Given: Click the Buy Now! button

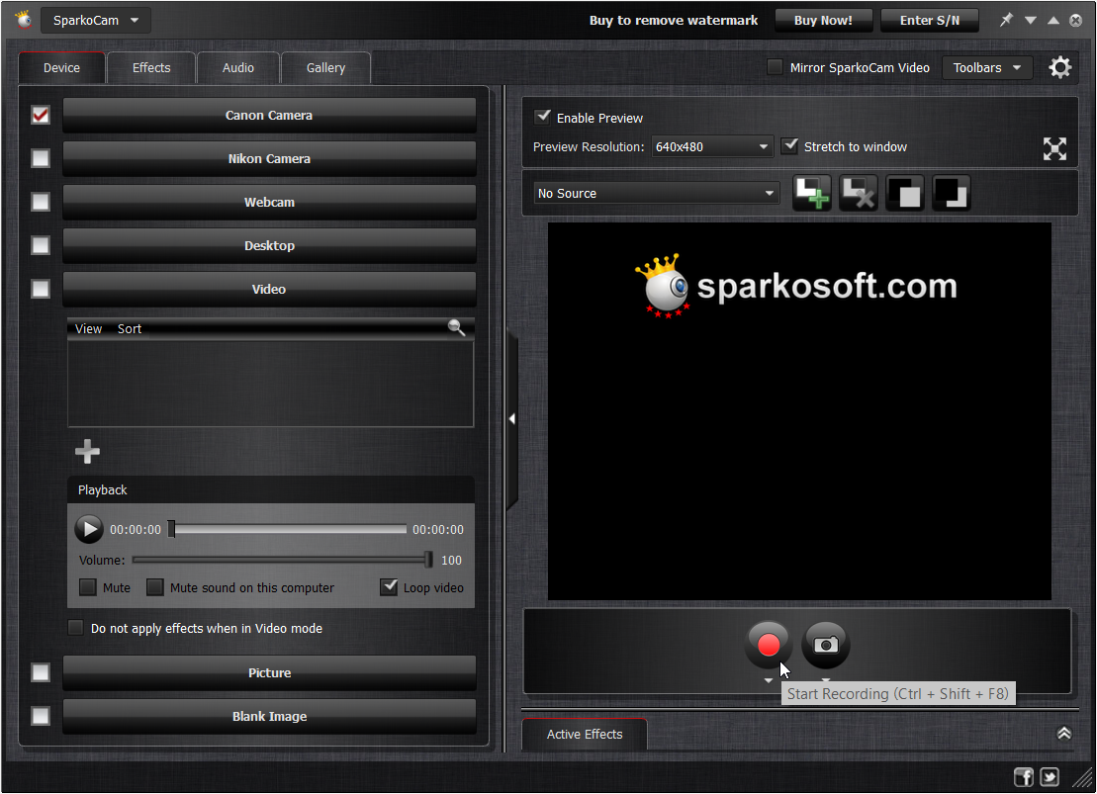Looking at the screenshot, I should tap(823, 21).
